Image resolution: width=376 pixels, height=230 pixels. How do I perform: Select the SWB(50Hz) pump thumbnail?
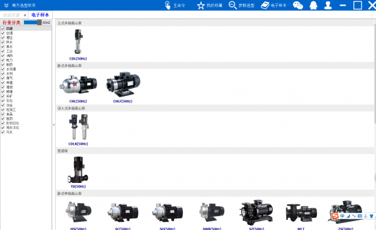click(212, 212)
